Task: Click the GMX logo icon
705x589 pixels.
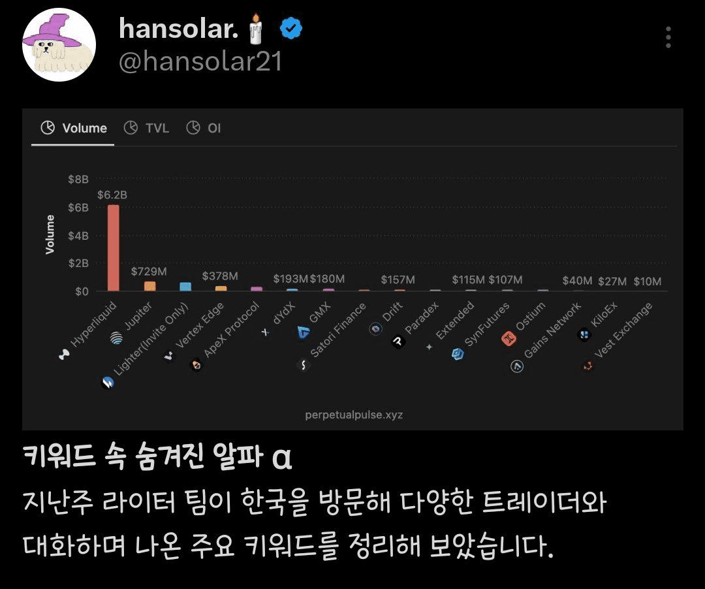Action: 304,333
